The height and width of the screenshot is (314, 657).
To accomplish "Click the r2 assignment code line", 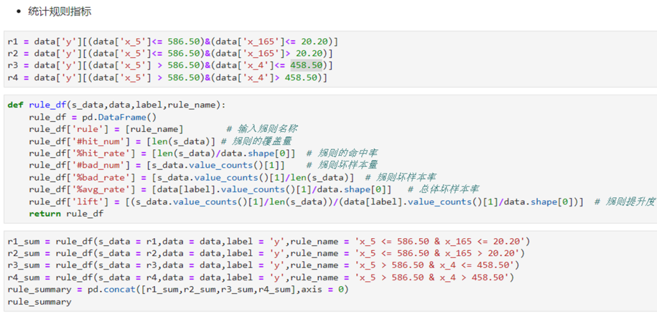I will (x=170, y=53).
